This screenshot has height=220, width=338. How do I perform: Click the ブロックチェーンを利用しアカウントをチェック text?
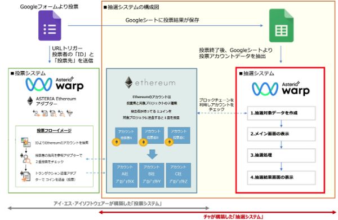pyautogui.click(x=216, y=105)
